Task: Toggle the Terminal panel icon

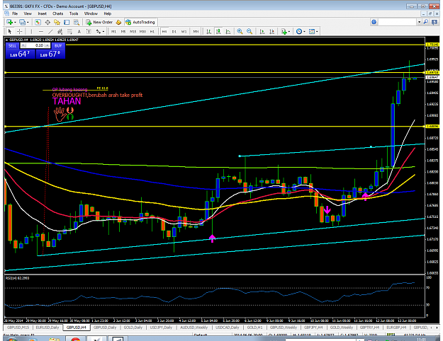Action: click(67, 22)
